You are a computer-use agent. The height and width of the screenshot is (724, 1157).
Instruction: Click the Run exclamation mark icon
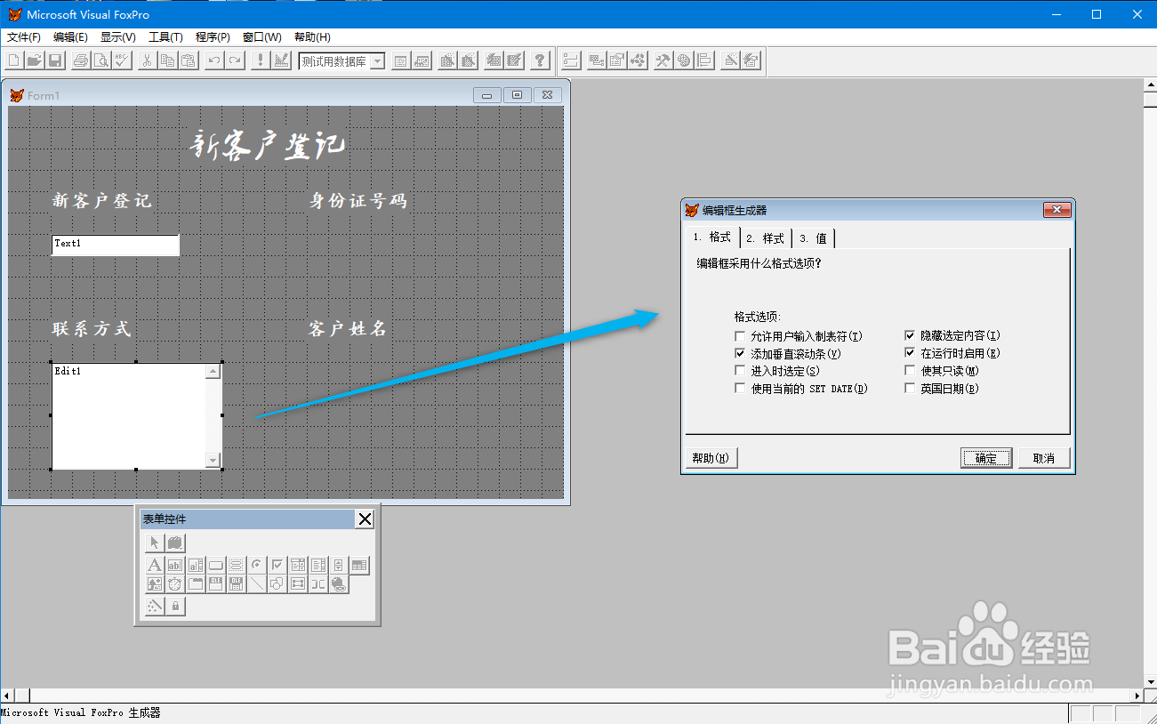260,60
